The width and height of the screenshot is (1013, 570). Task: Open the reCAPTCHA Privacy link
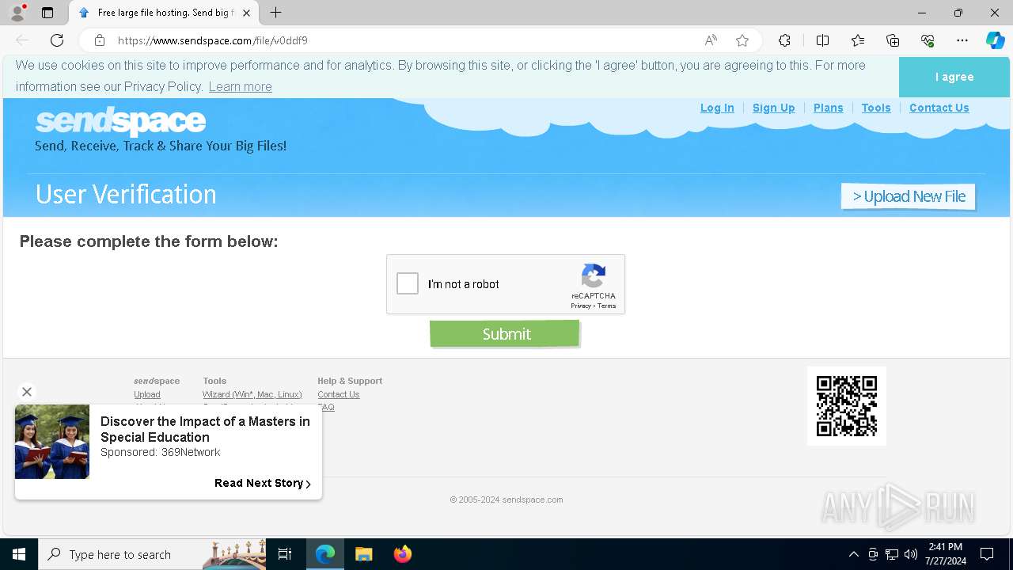[x=581, y=306]
